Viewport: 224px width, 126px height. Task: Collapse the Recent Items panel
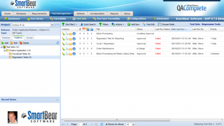coord(57,99)
